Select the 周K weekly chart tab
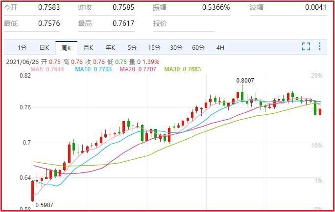The width and height of the screenshot is (335, 212). tap(66, 48)
